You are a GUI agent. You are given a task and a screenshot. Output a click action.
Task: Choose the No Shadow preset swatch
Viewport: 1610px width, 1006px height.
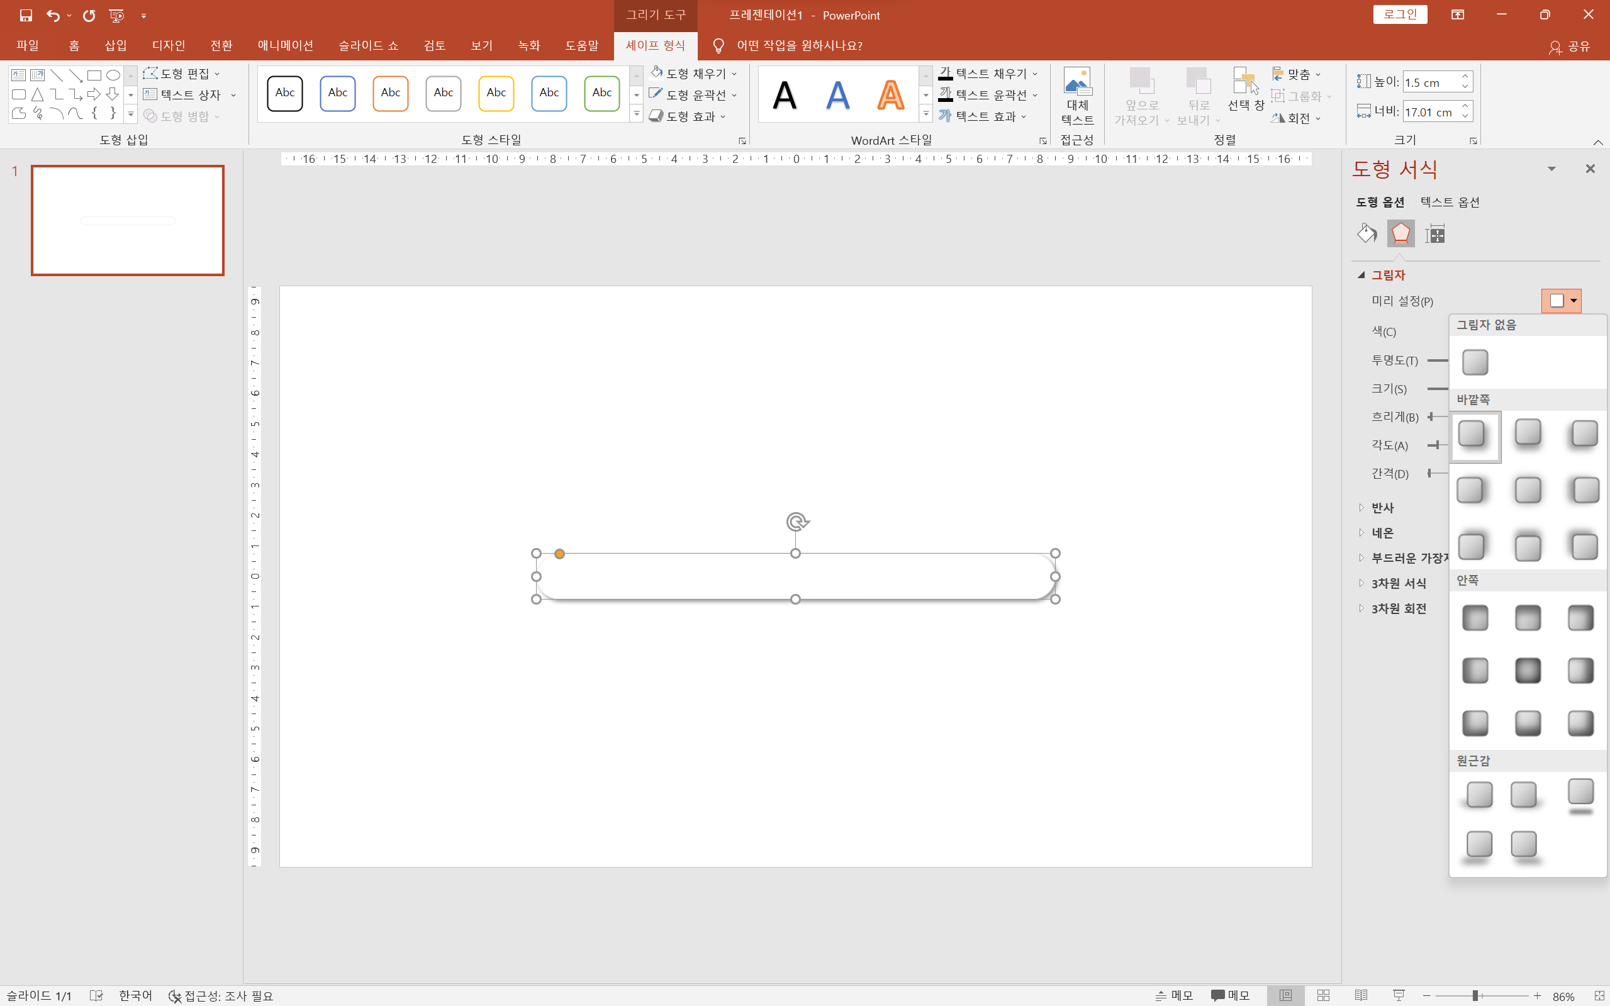point(1475,362)
